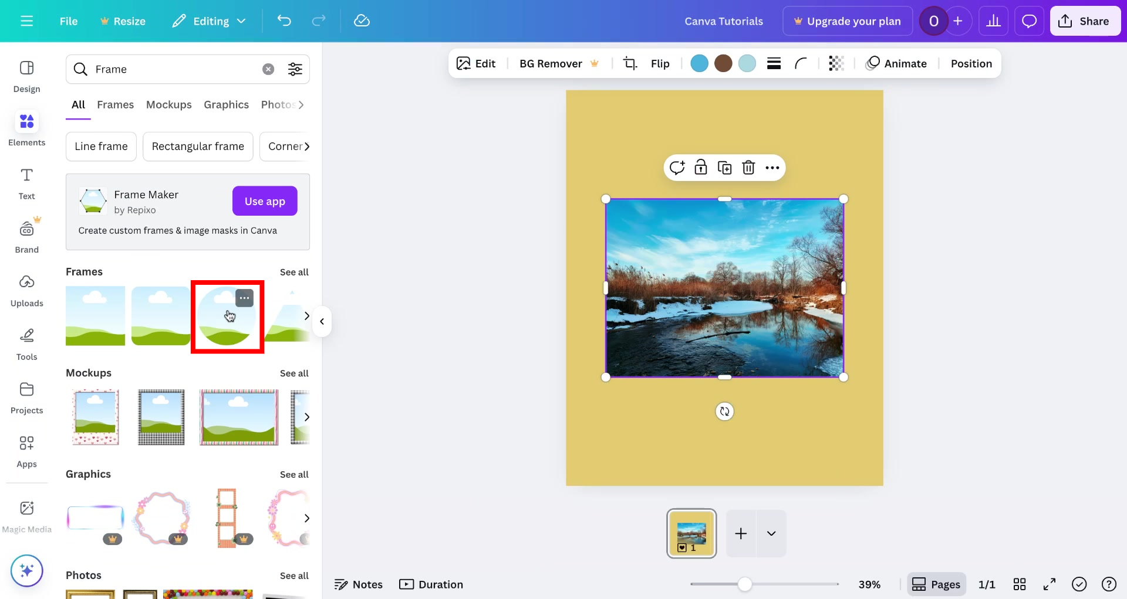Open the File menu
Image resolution: width=1127 pixels, height=599 pixels.
click(68, 21)
